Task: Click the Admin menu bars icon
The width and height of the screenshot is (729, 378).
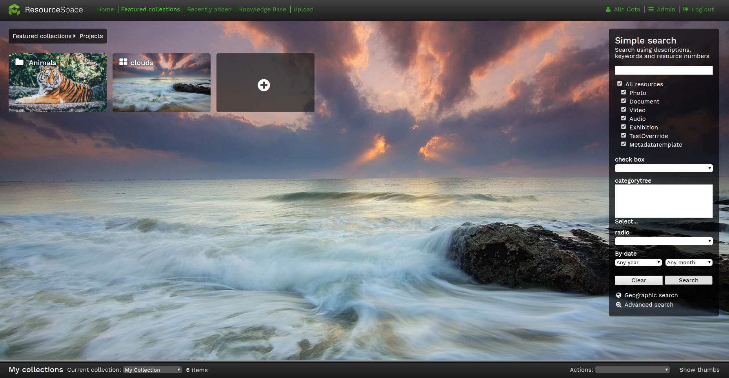Action: tap(651, 9)
